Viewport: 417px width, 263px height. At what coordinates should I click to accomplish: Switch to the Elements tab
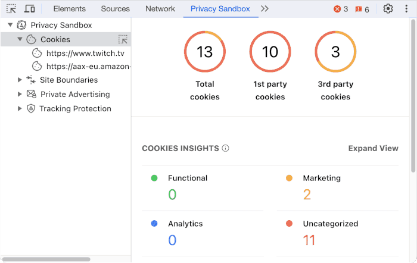pyautogui.click(x=69, y=9)
